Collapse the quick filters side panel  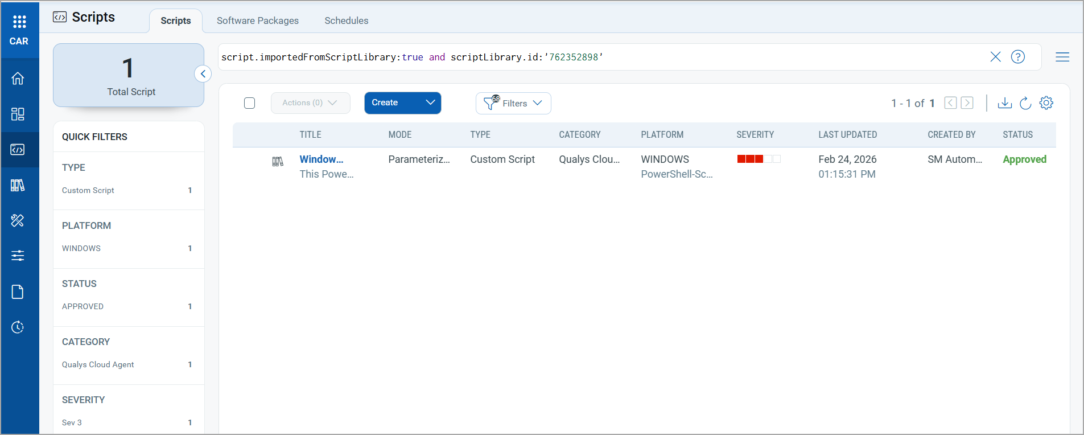tap(203, 74)
